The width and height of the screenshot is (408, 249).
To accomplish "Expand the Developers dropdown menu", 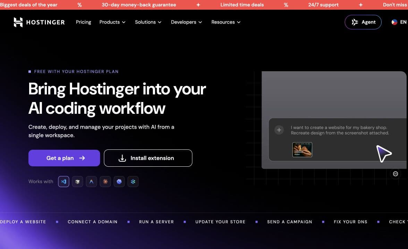I will tap(186, 22).
